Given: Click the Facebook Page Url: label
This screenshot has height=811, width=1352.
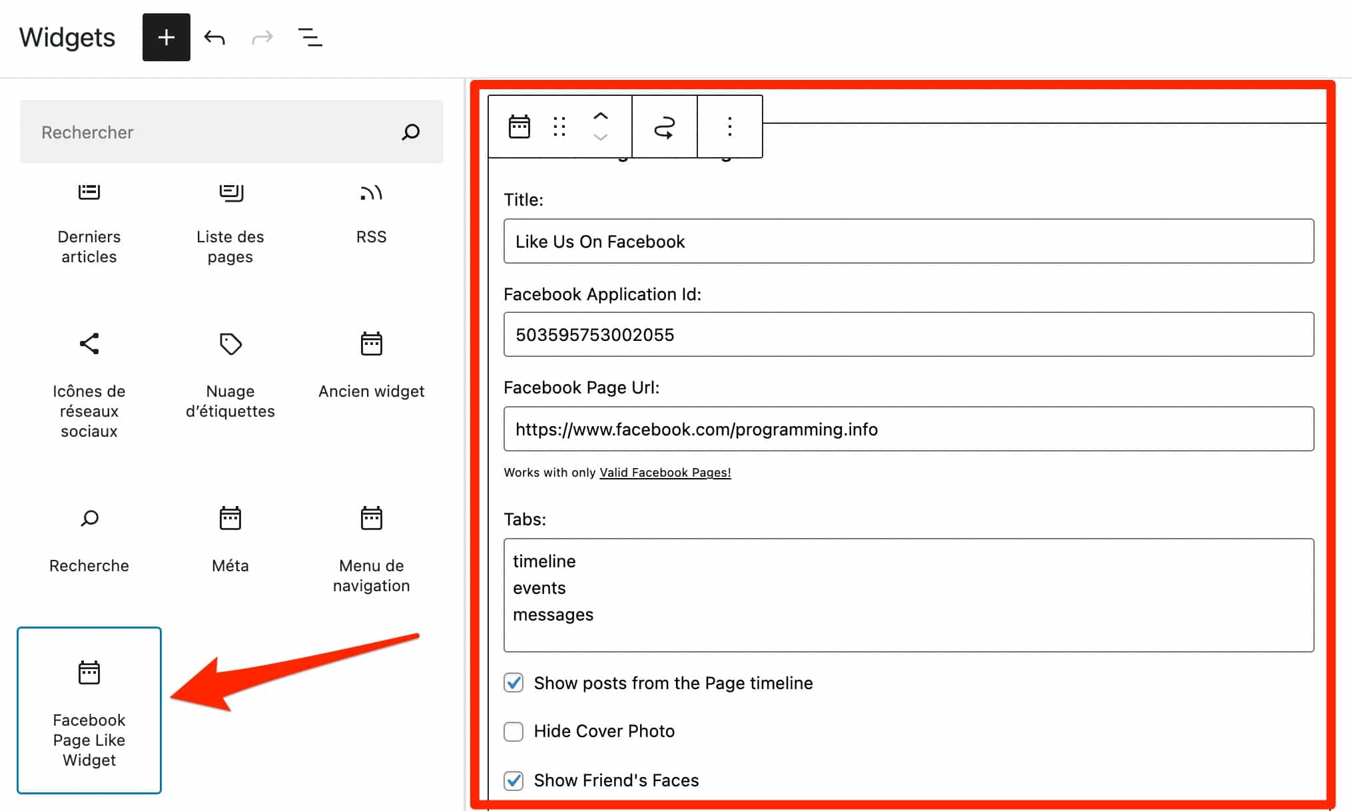Looking at the screenshot, I should click(581, 388).
